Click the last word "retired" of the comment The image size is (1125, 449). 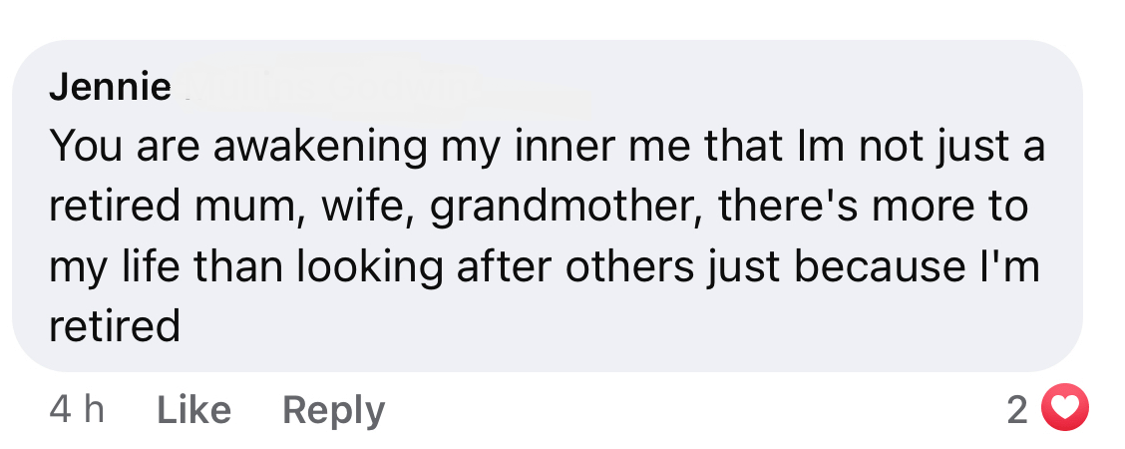tap(115, 327)
